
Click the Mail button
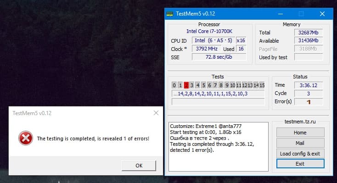300,143
